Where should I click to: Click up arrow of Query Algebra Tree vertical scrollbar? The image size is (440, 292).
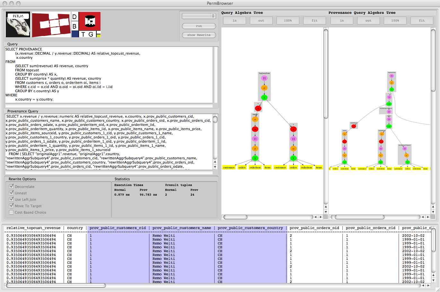coord(326,207)
